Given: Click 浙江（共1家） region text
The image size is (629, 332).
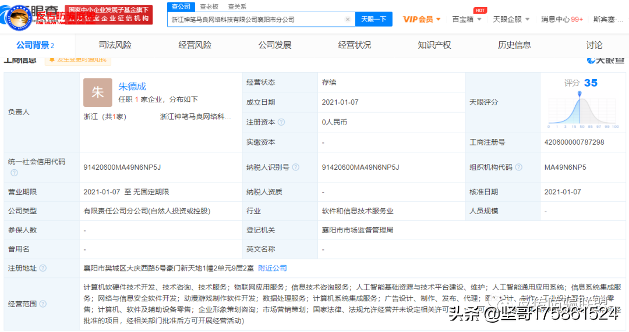Looking at the screenshot, I should pos(105,116).
